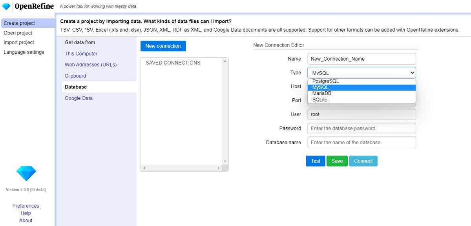Hit the Connect button
Image resolution: width=471 pixels, height=226 pixels.
coord(363,161)
